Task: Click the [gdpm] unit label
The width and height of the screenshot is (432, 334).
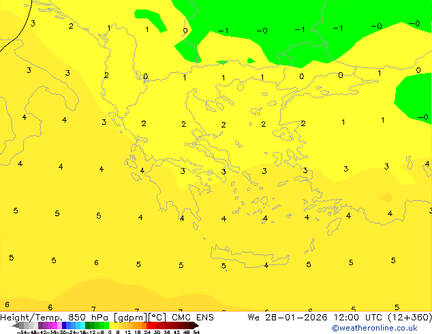Action: (x=131, y=318)
